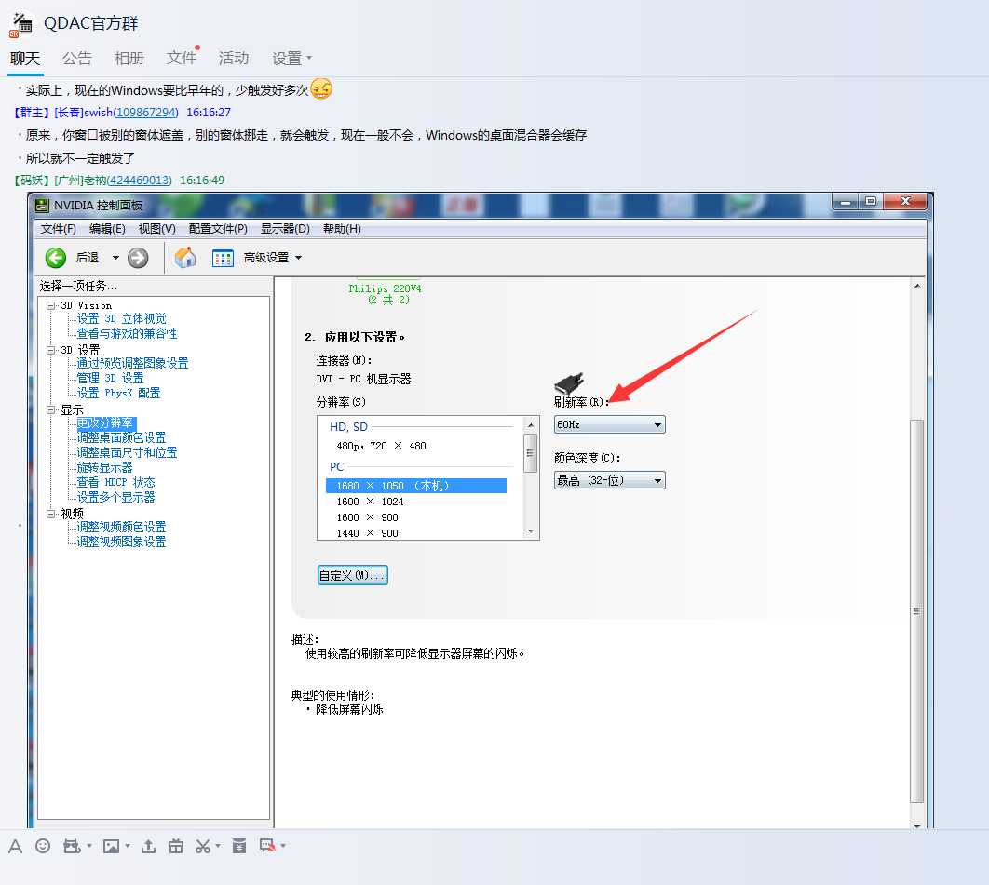
Task: Click the gift box icon
Action: [176, 846]
